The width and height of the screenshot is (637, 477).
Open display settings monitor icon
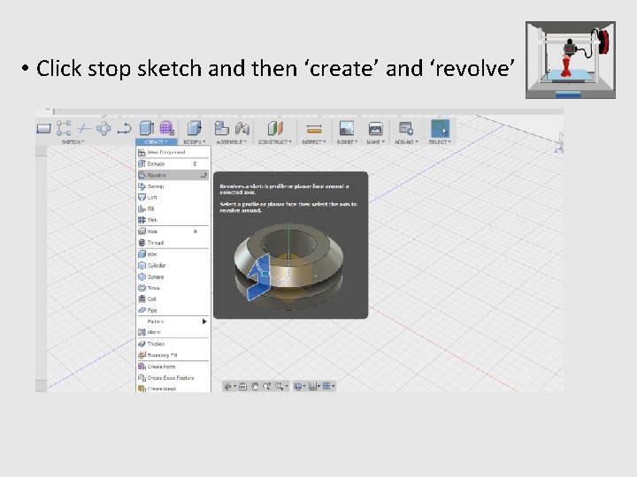tap(299, 387)
